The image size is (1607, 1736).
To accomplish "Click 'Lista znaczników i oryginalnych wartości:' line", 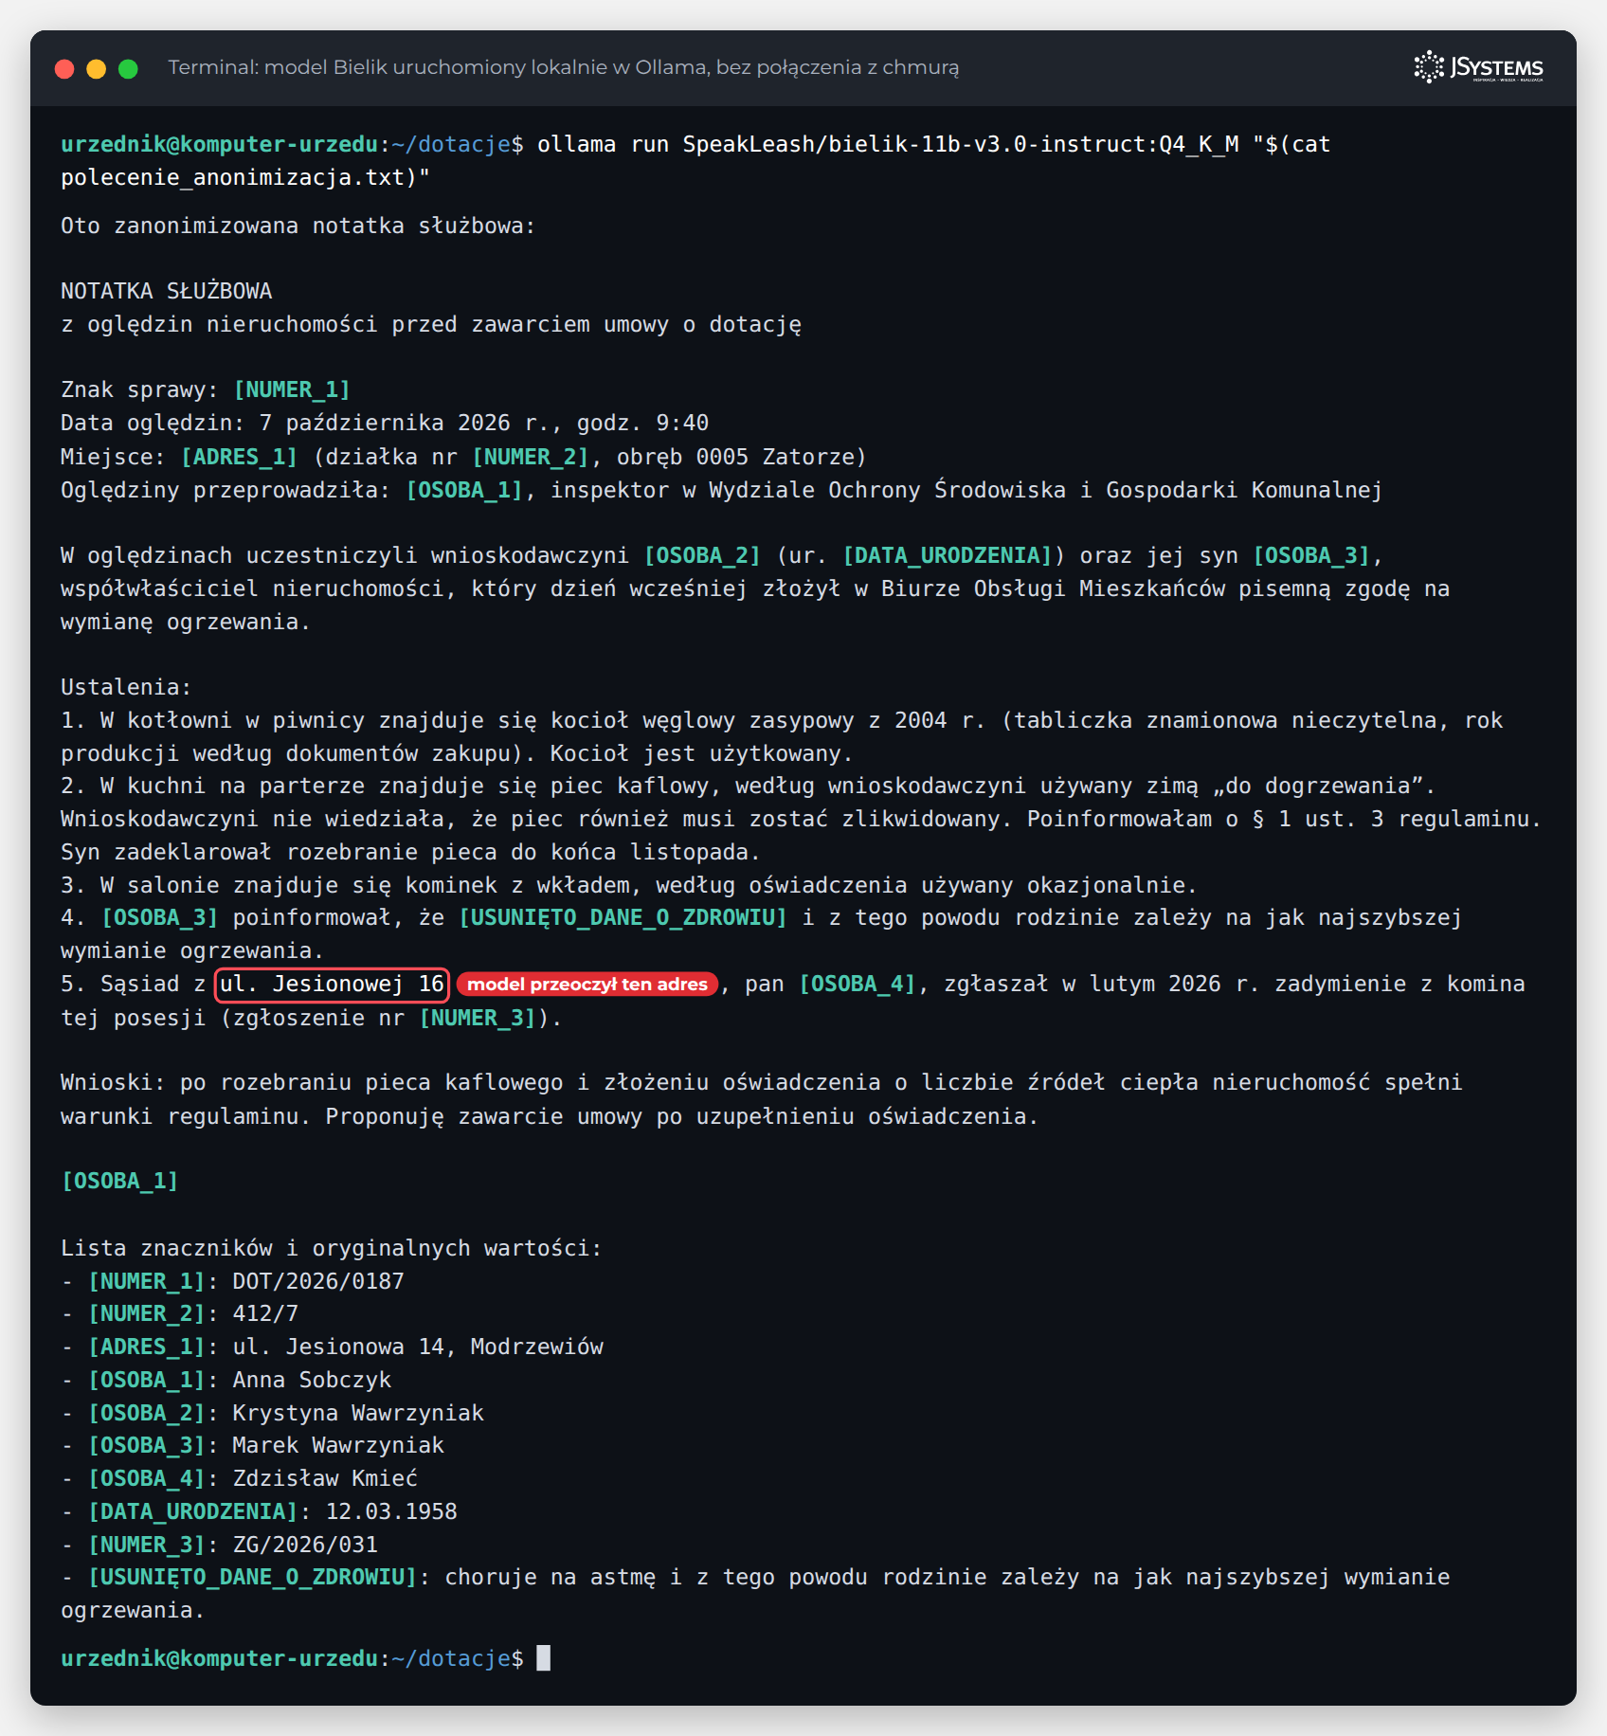I will point(332,1248).
